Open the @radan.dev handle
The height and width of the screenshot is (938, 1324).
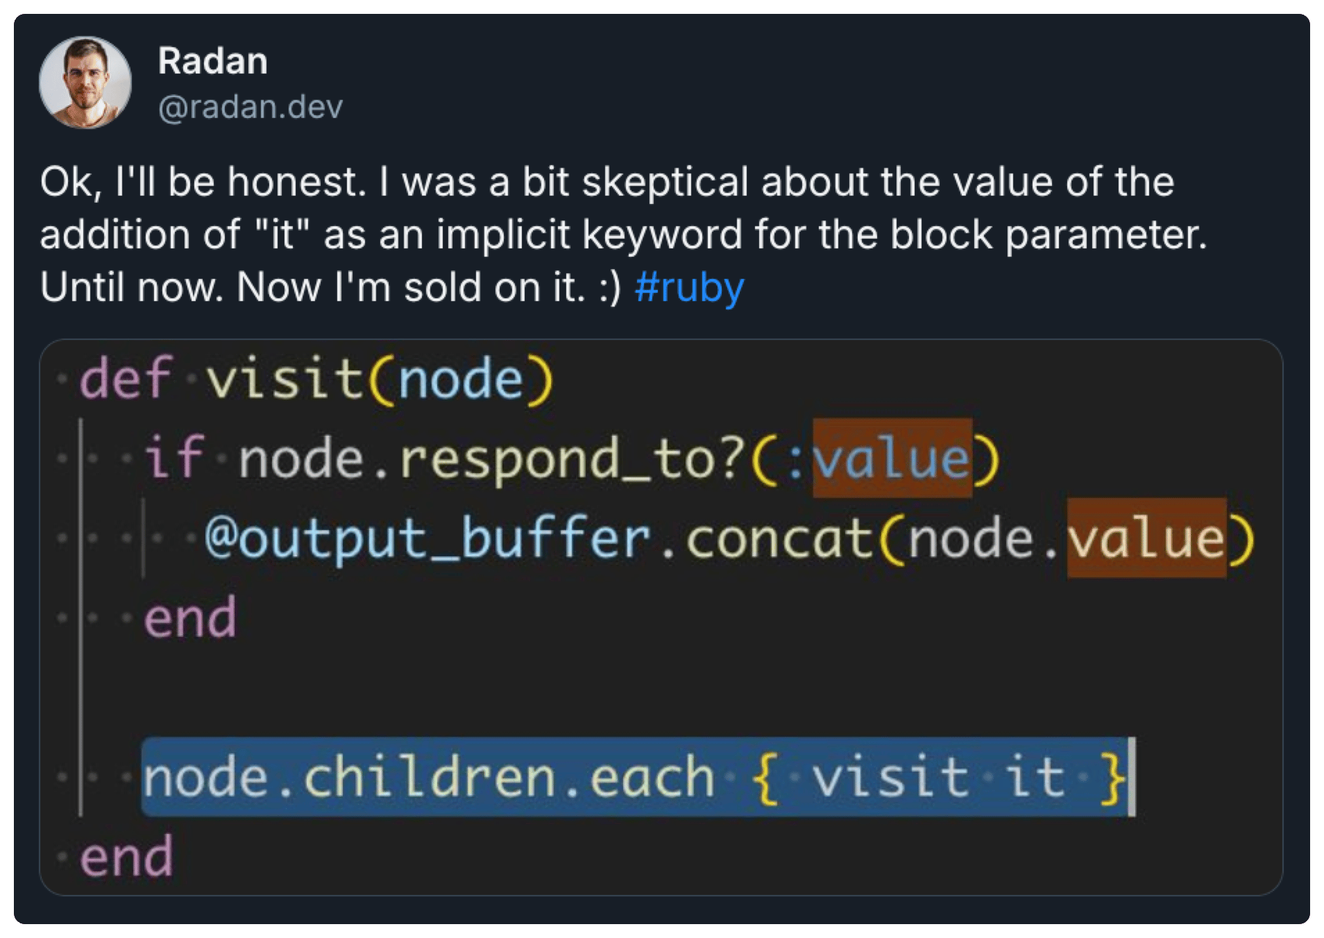pyautogui.click(x=251, y=108)
